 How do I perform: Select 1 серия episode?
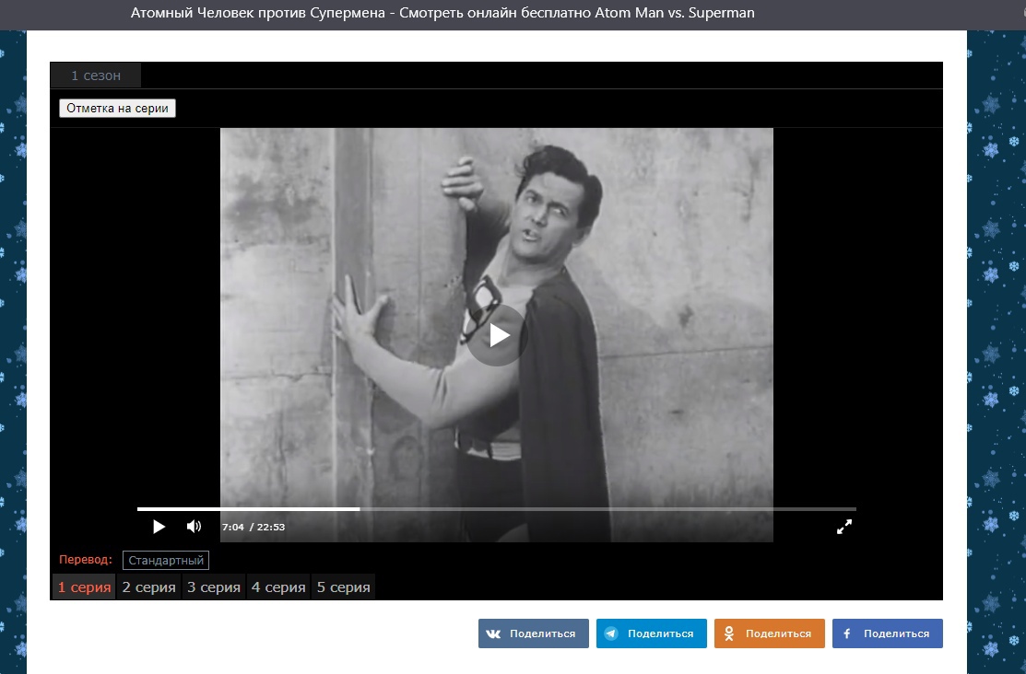[x=85, y=587]
